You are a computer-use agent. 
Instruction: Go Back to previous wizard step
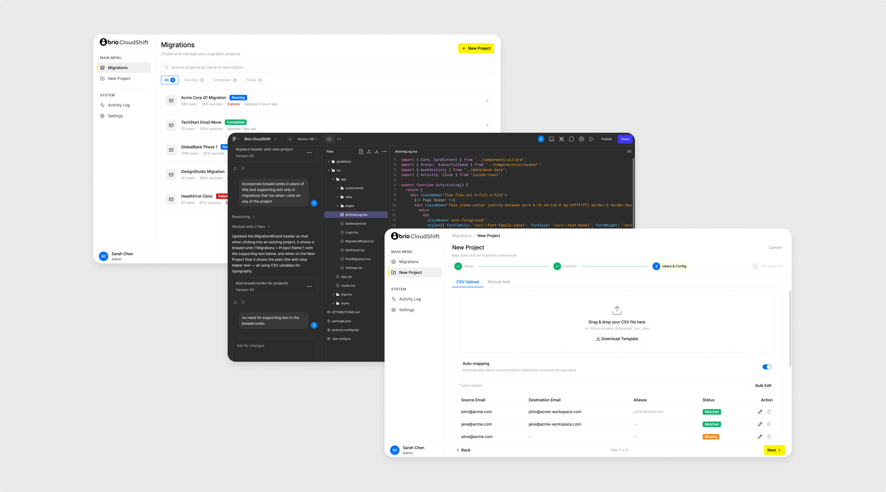point(463,450)
